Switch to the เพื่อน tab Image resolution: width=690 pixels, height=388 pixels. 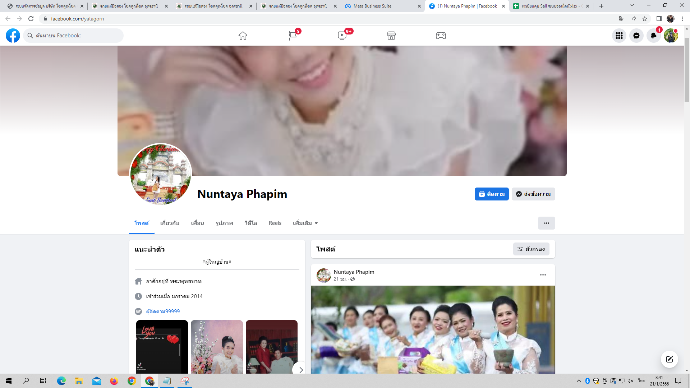click(x=197, y=223)
